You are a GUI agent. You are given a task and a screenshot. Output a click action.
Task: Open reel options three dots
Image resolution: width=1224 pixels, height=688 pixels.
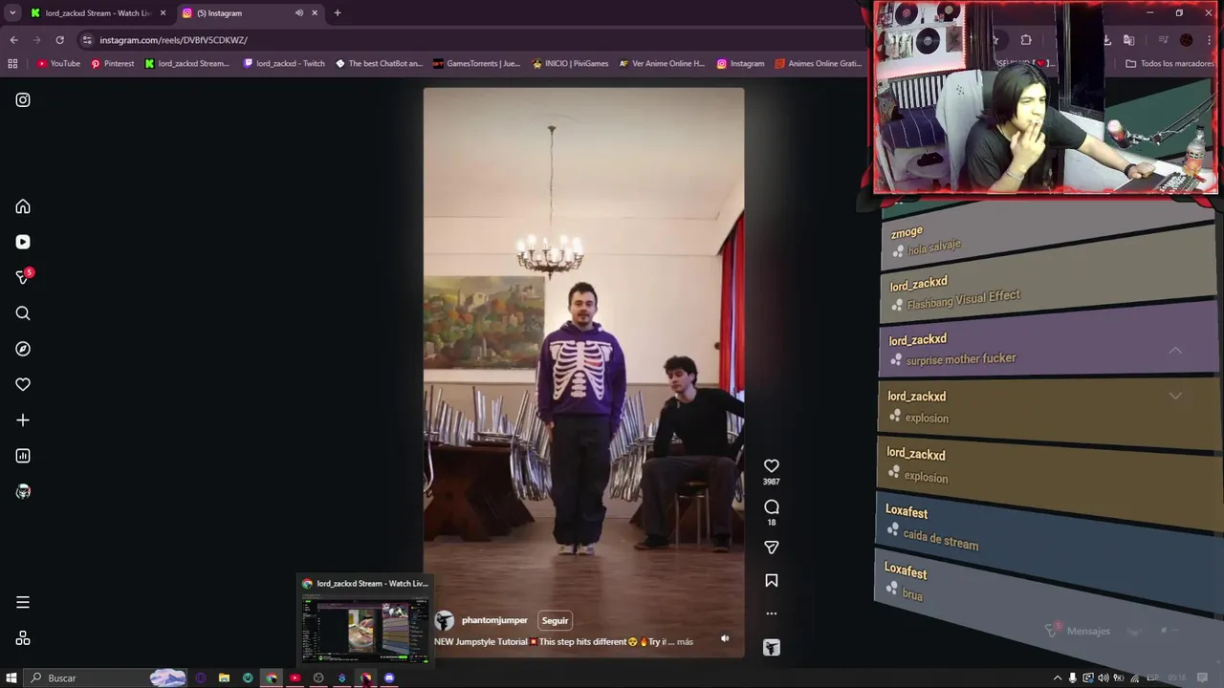pyautogui.click(x=772, y=613)
